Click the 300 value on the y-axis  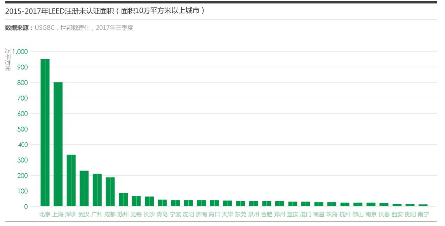23,160
